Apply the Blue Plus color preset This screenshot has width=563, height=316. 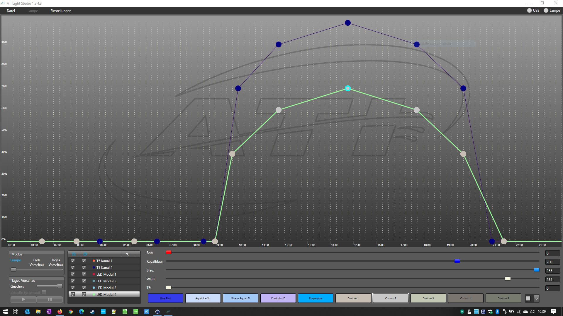click(x=165, y=298)
